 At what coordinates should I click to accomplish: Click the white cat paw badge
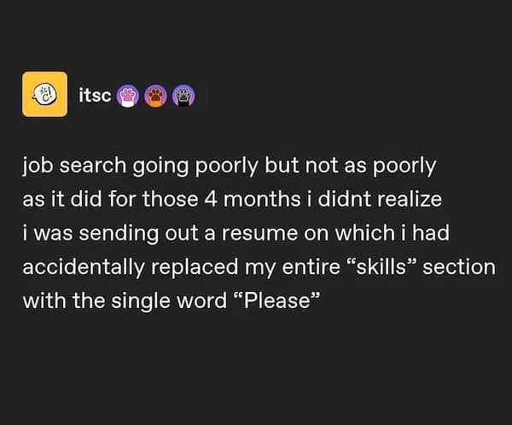point(127,96)
